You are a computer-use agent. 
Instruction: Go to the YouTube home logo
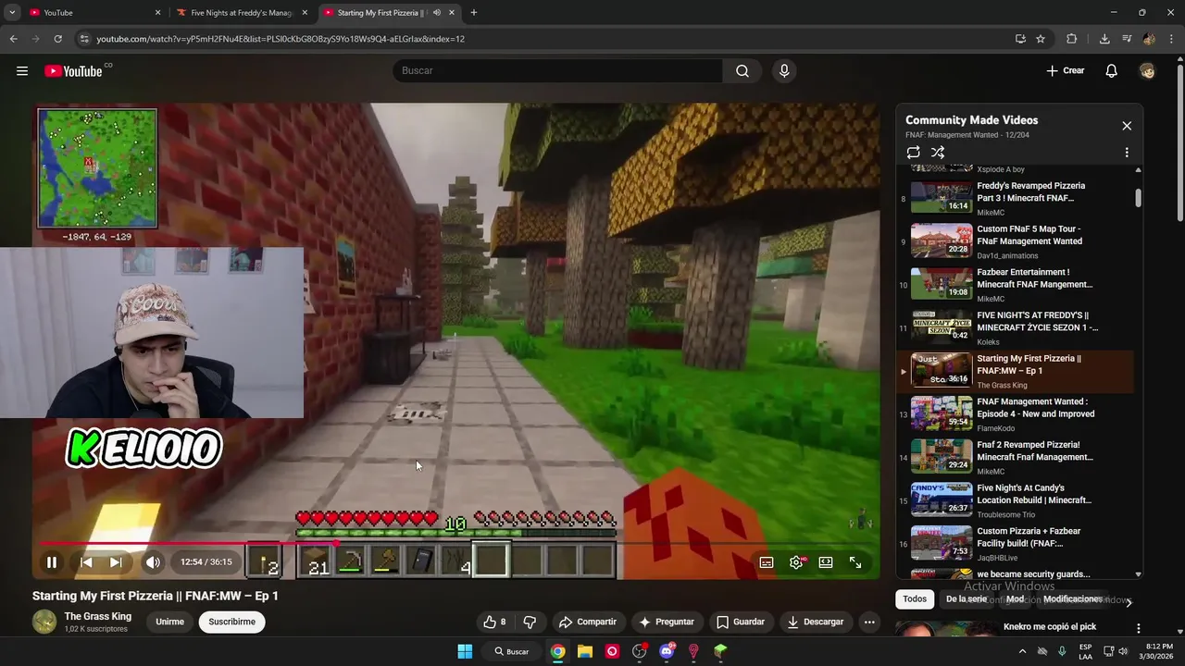74,70
